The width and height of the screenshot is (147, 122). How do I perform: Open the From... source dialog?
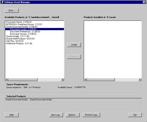[x=12, y=11]
